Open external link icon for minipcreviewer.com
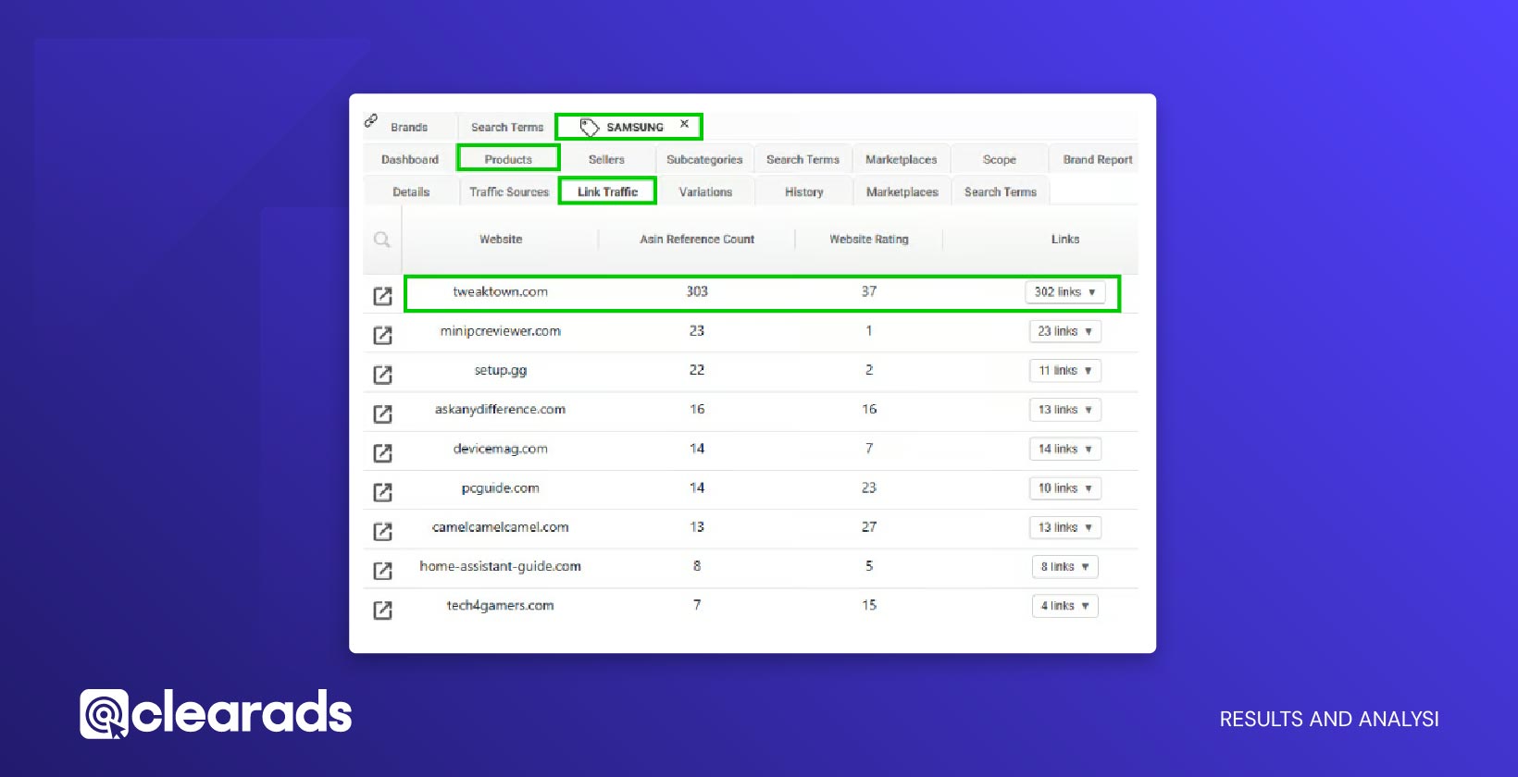Viewport: 1518px width, 777px height. [x=382, y=335]
